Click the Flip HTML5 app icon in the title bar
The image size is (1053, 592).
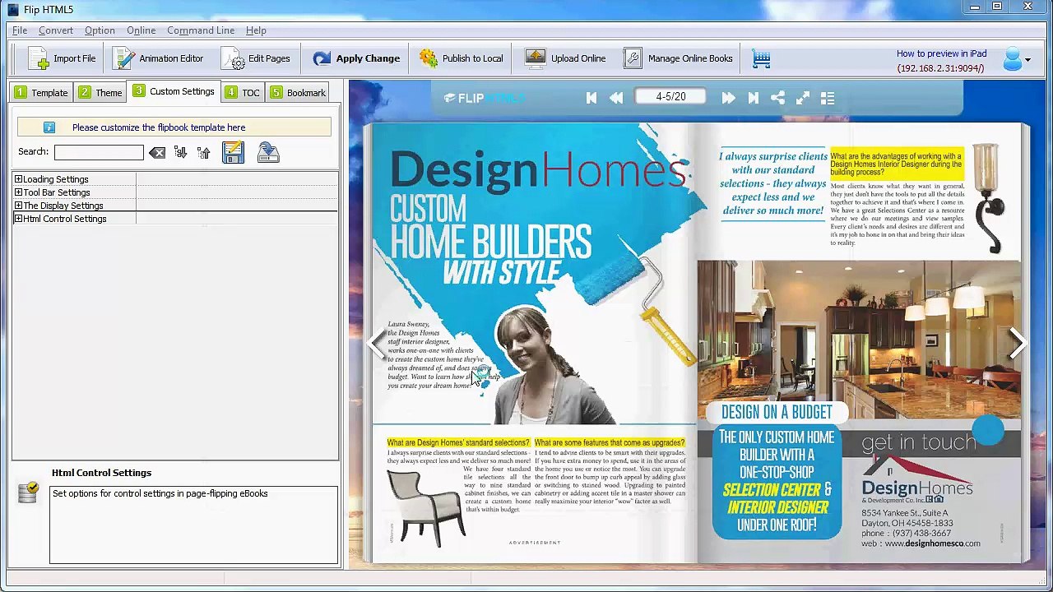click(x=12, y=9)
